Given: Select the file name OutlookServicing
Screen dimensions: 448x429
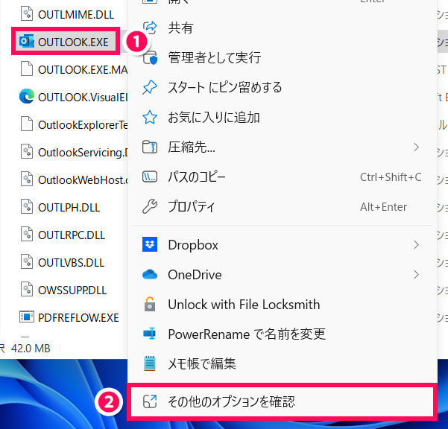Looking at the screenshot, I should pos(83,153).
